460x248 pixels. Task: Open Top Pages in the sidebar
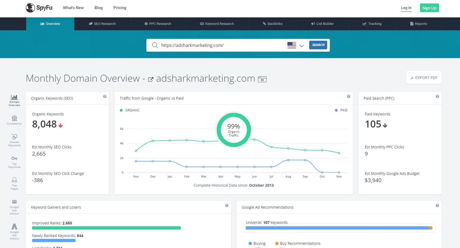[14, 183]
